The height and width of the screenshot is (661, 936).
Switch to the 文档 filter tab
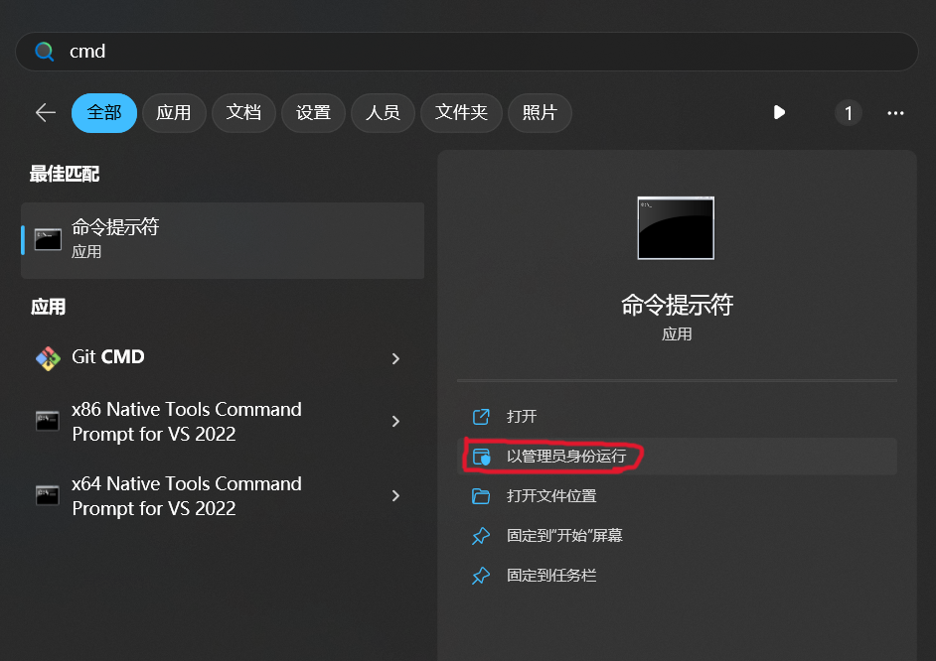click(x=242, y=113)
